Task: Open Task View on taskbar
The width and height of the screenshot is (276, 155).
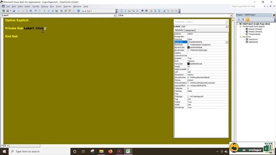Action: pos(83,151)
